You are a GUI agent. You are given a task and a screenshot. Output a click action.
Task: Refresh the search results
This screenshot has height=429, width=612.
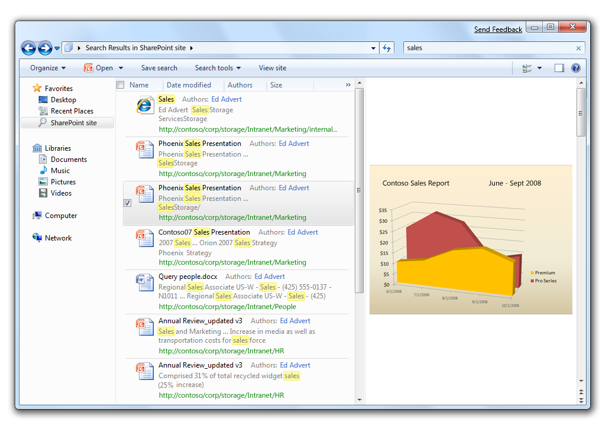[387, 48]
